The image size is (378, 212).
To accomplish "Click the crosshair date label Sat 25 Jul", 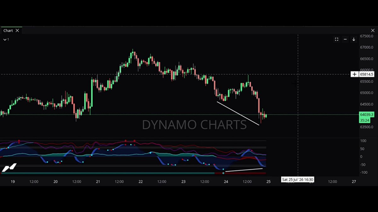I will pos(297,180).
